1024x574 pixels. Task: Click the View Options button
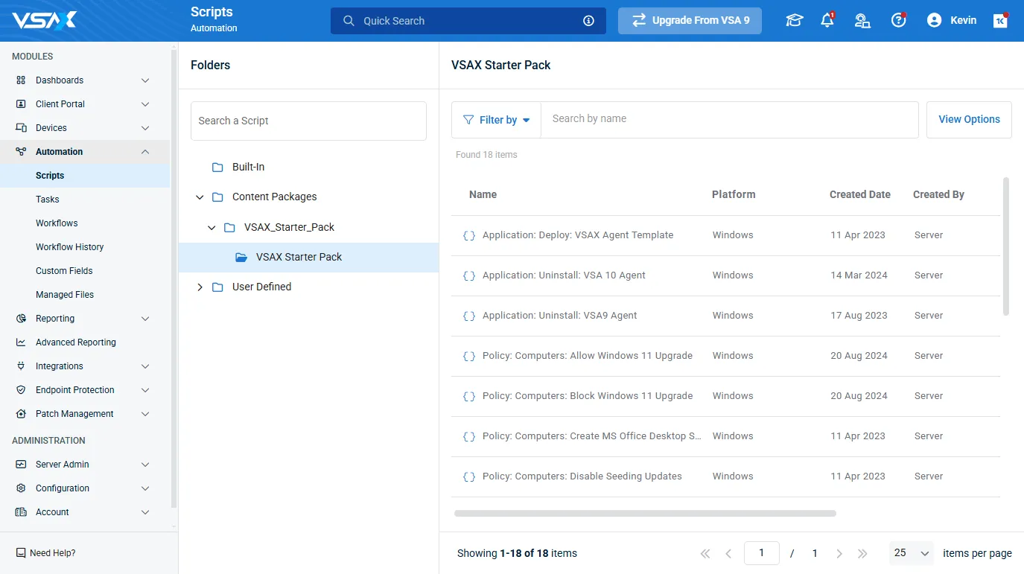[969, 120]
